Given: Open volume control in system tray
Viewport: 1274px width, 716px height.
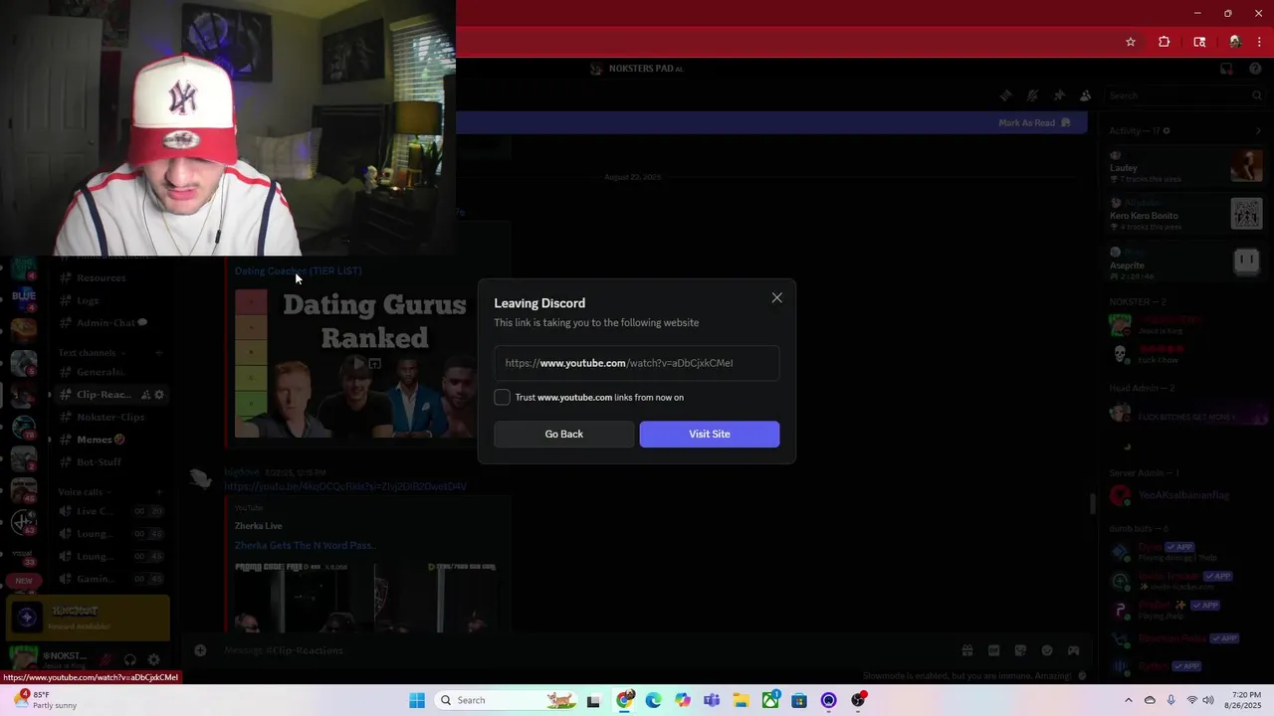Looking at the screenshot, I should pos(1208,700).
